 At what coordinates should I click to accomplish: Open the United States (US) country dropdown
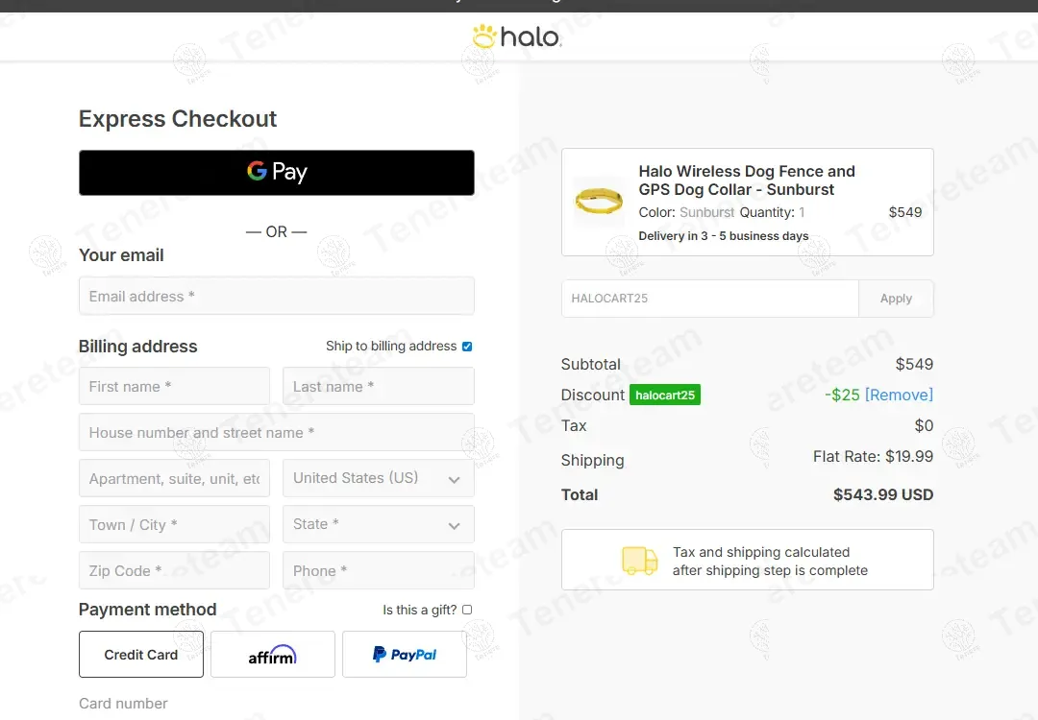point(378,478)
